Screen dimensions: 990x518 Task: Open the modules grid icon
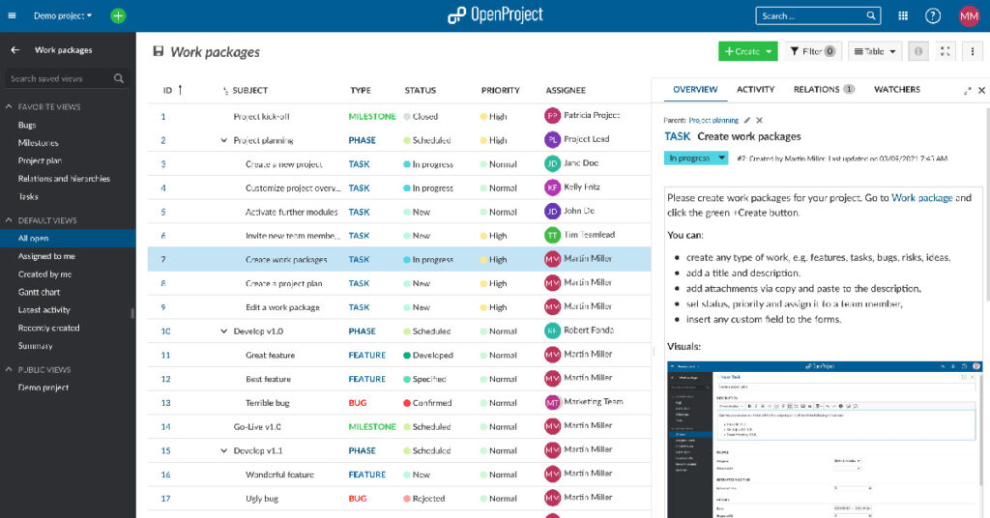click(903, 15)
